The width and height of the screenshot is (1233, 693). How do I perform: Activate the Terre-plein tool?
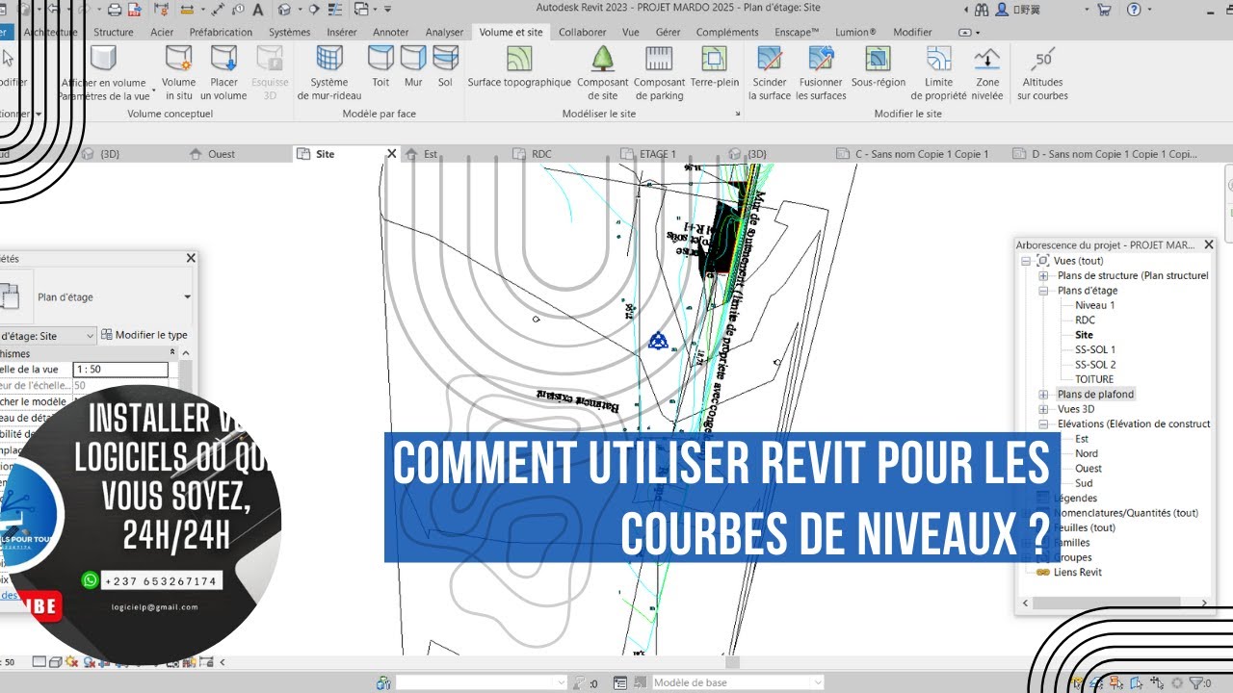(715, 67)
